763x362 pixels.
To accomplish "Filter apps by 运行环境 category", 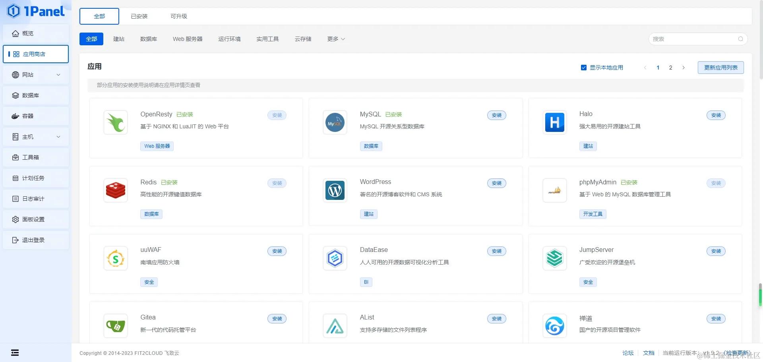I will tap(229, 39).
